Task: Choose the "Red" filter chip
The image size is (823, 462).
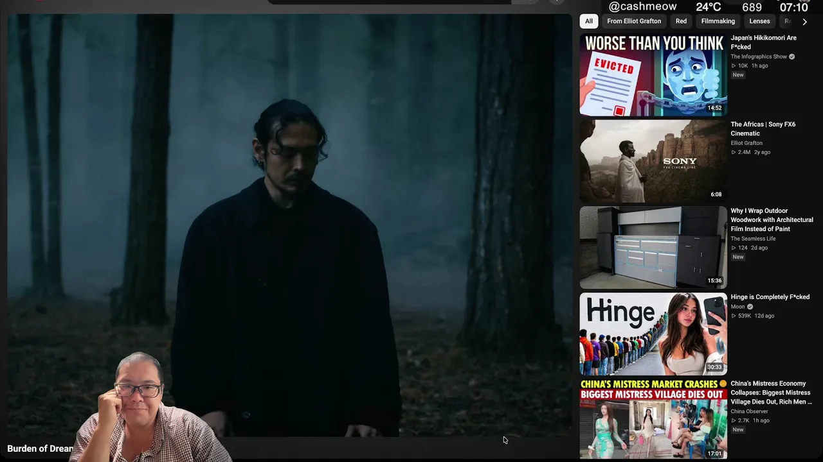Action: tap(681, 21)
